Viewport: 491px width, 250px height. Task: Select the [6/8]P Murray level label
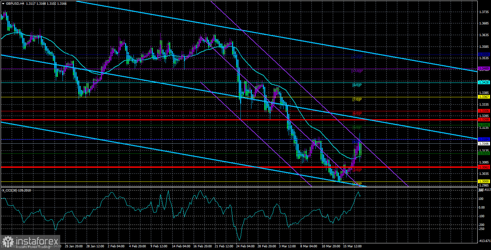[357, 113]
